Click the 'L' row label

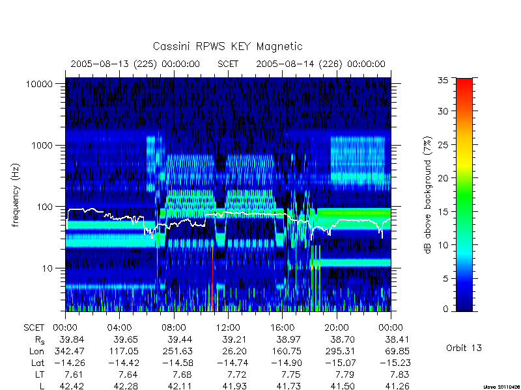tap(42, 386)
